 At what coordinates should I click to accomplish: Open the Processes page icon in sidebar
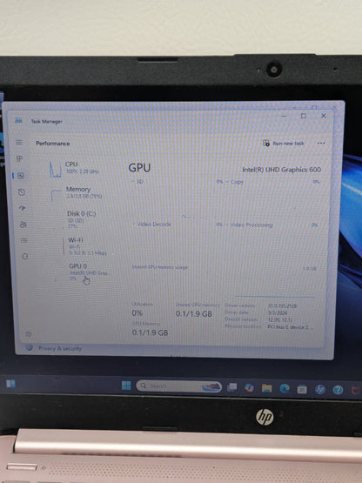pyautogui.click(x=19, y=158)
